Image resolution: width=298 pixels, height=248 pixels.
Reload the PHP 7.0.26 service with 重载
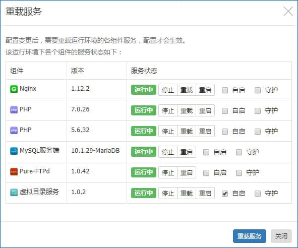[x=187, y=110]
